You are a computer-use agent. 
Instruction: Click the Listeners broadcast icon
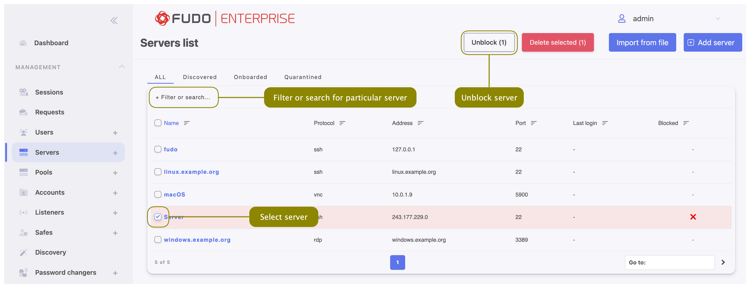tap(23, 213)
